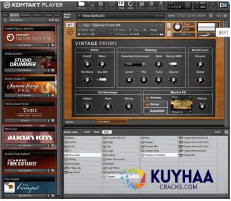
Task: Open the instrument Purge dropdown
Action: [161, 30]
